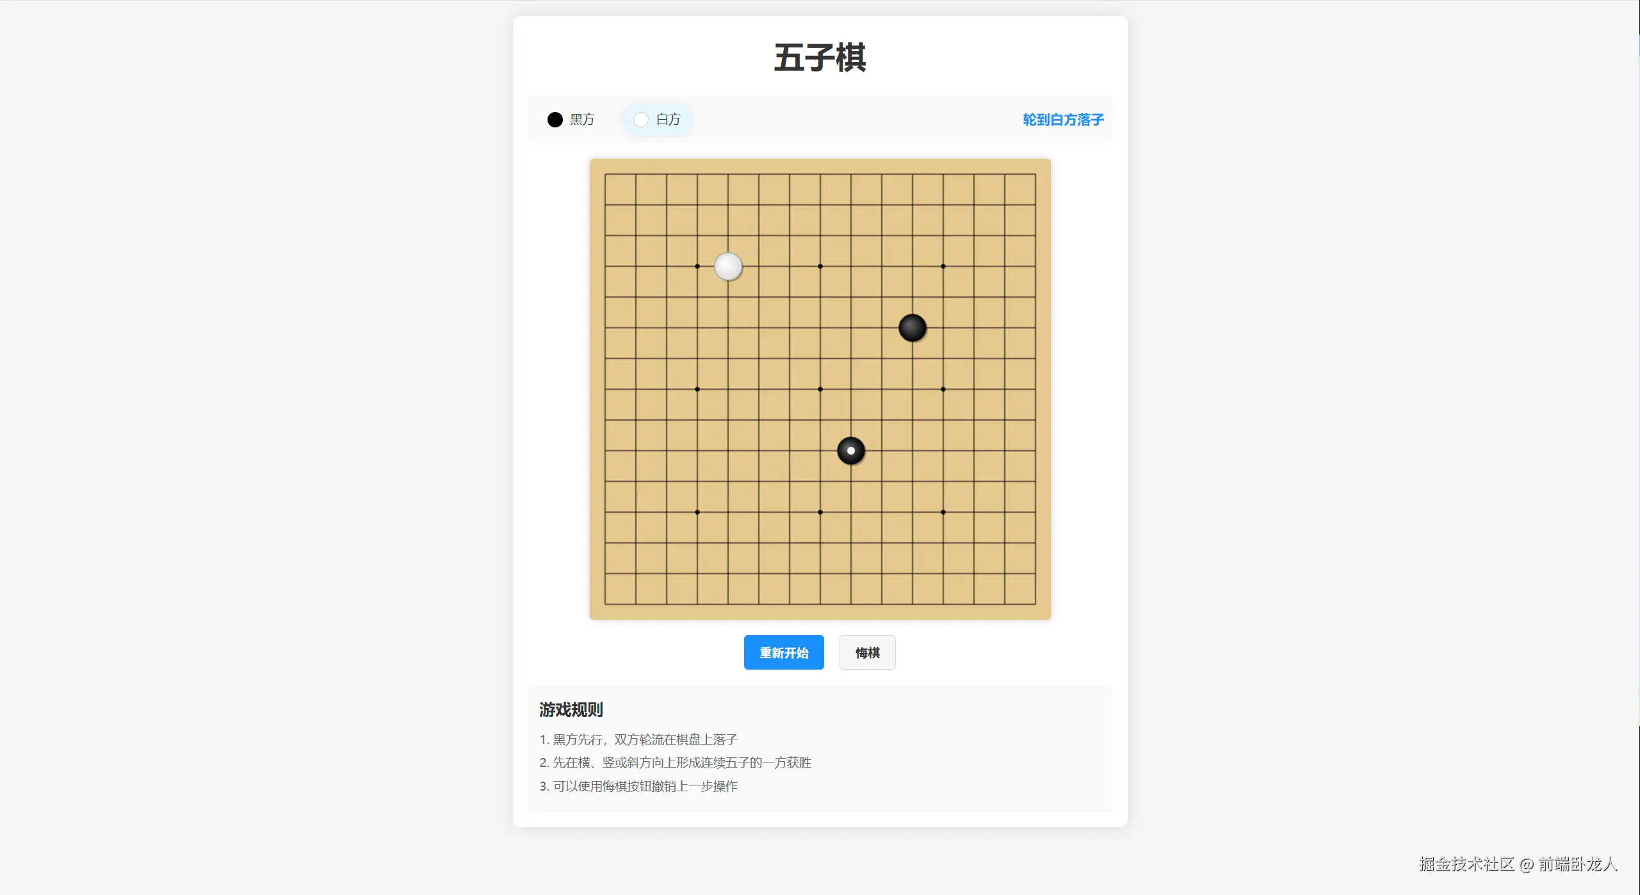This screenshot has height=895, width=1640.
Task: Place a stone on the top-center star point
Action: coord(820,266)
